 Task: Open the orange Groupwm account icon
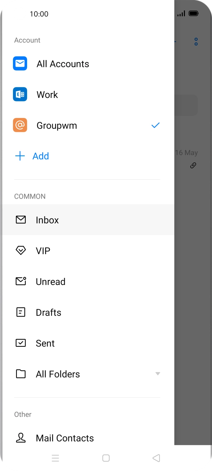[x=20, y=125]
